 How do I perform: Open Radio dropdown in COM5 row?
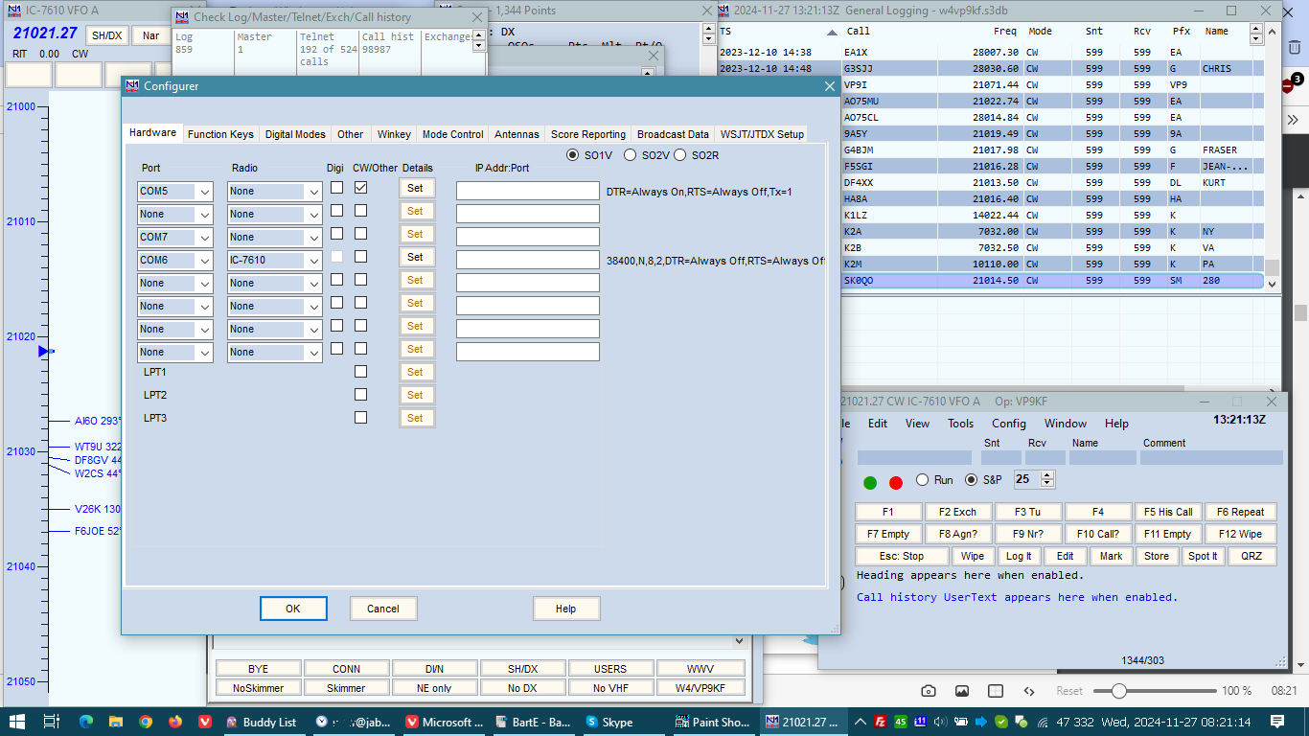[x=313, y=192]
